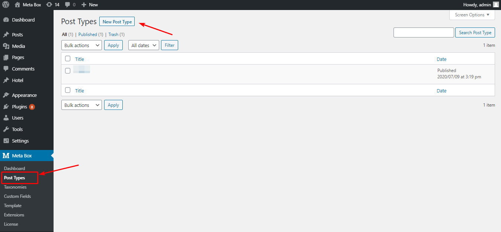Screen dimensions: 501x232
Task: Click the post type search input field
Action: tap(424, 33)
